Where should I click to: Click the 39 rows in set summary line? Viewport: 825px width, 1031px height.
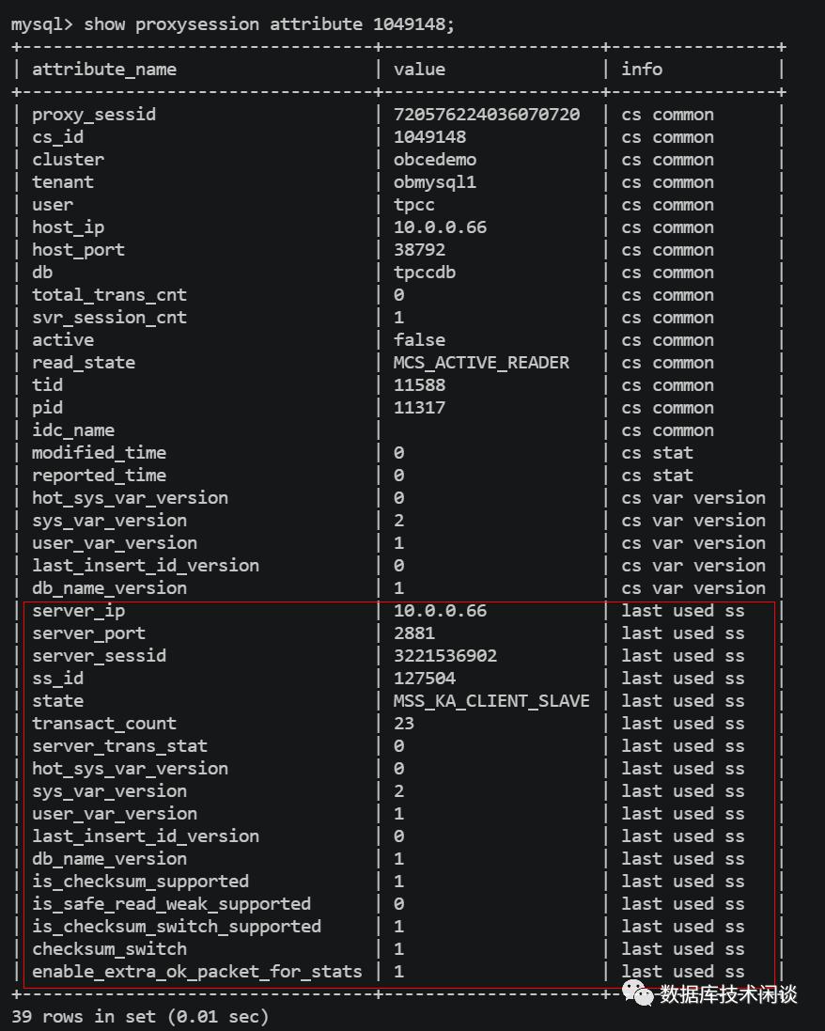click(141, 1017)
